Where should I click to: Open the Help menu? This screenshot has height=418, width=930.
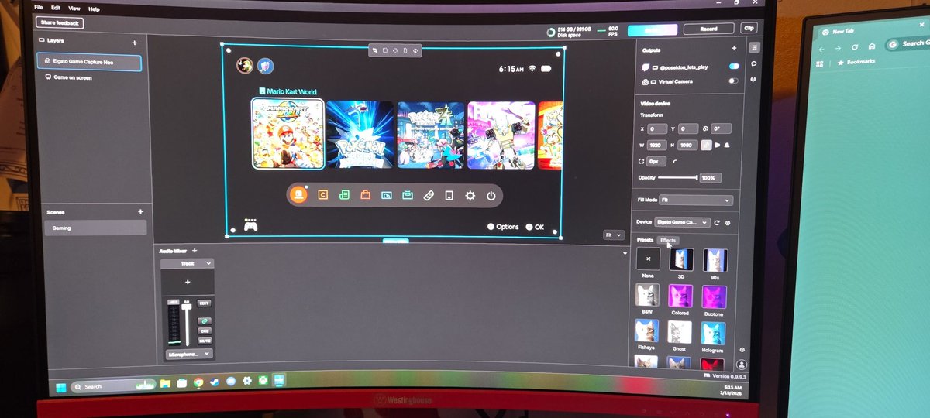[94, 9]
